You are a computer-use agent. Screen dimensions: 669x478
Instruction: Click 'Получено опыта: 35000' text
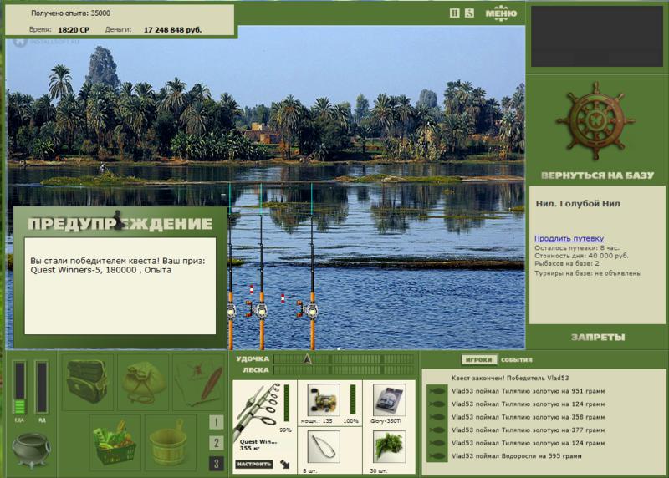click(x=70, y=13)
